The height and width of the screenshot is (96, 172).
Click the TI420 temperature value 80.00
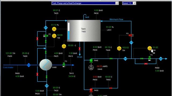[56, 88]
